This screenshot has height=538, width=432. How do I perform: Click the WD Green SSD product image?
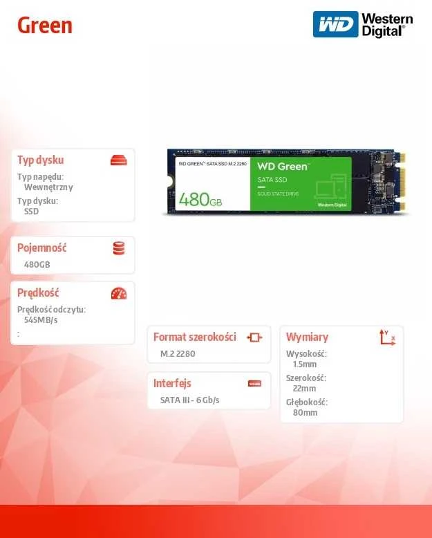[286, 182]
